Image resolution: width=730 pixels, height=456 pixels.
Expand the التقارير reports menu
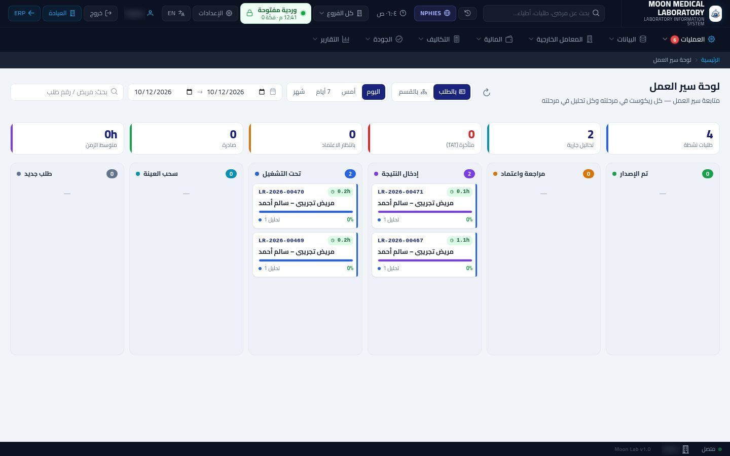(331, 39)
